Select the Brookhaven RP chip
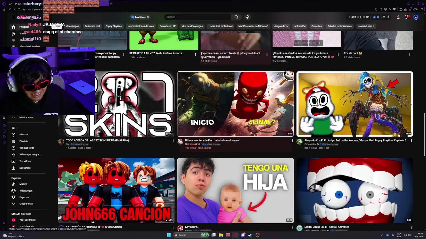 coord(168,26)
